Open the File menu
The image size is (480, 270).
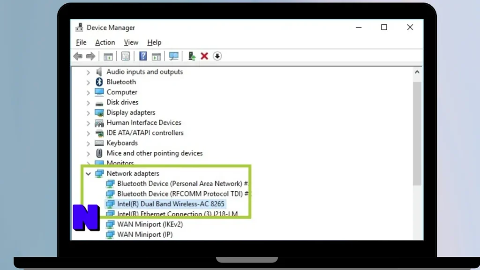[x=81, y=43]
